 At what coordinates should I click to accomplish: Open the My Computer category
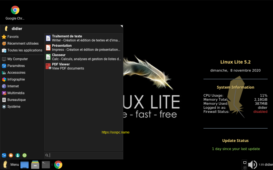[x=22, y=59]
